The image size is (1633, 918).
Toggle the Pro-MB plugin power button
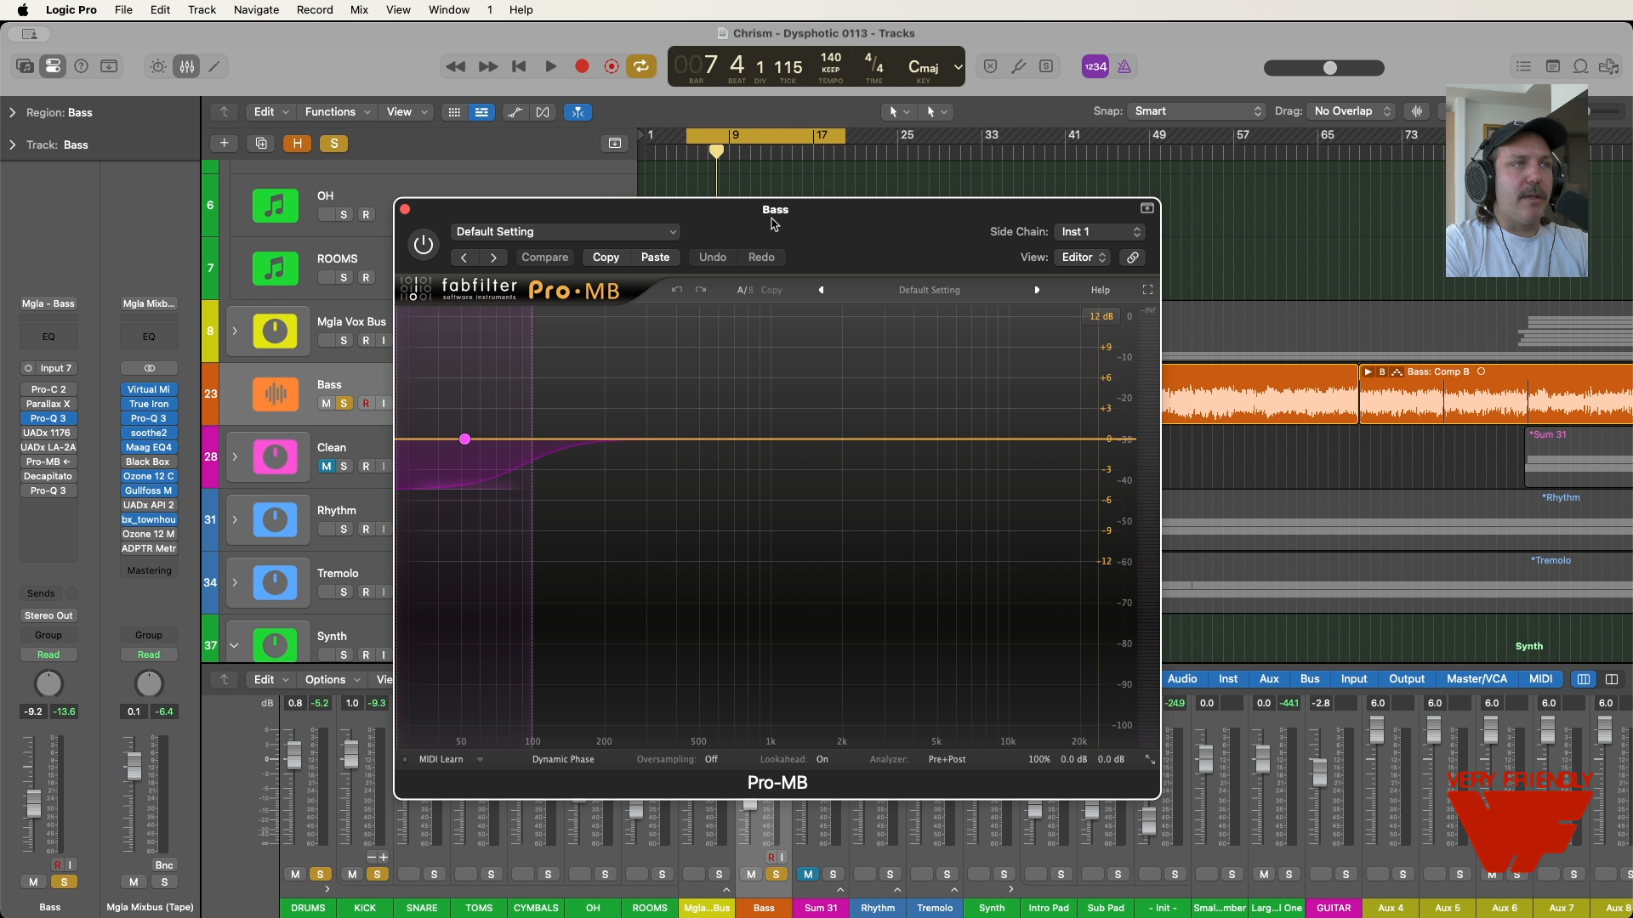tap(423, 245)
